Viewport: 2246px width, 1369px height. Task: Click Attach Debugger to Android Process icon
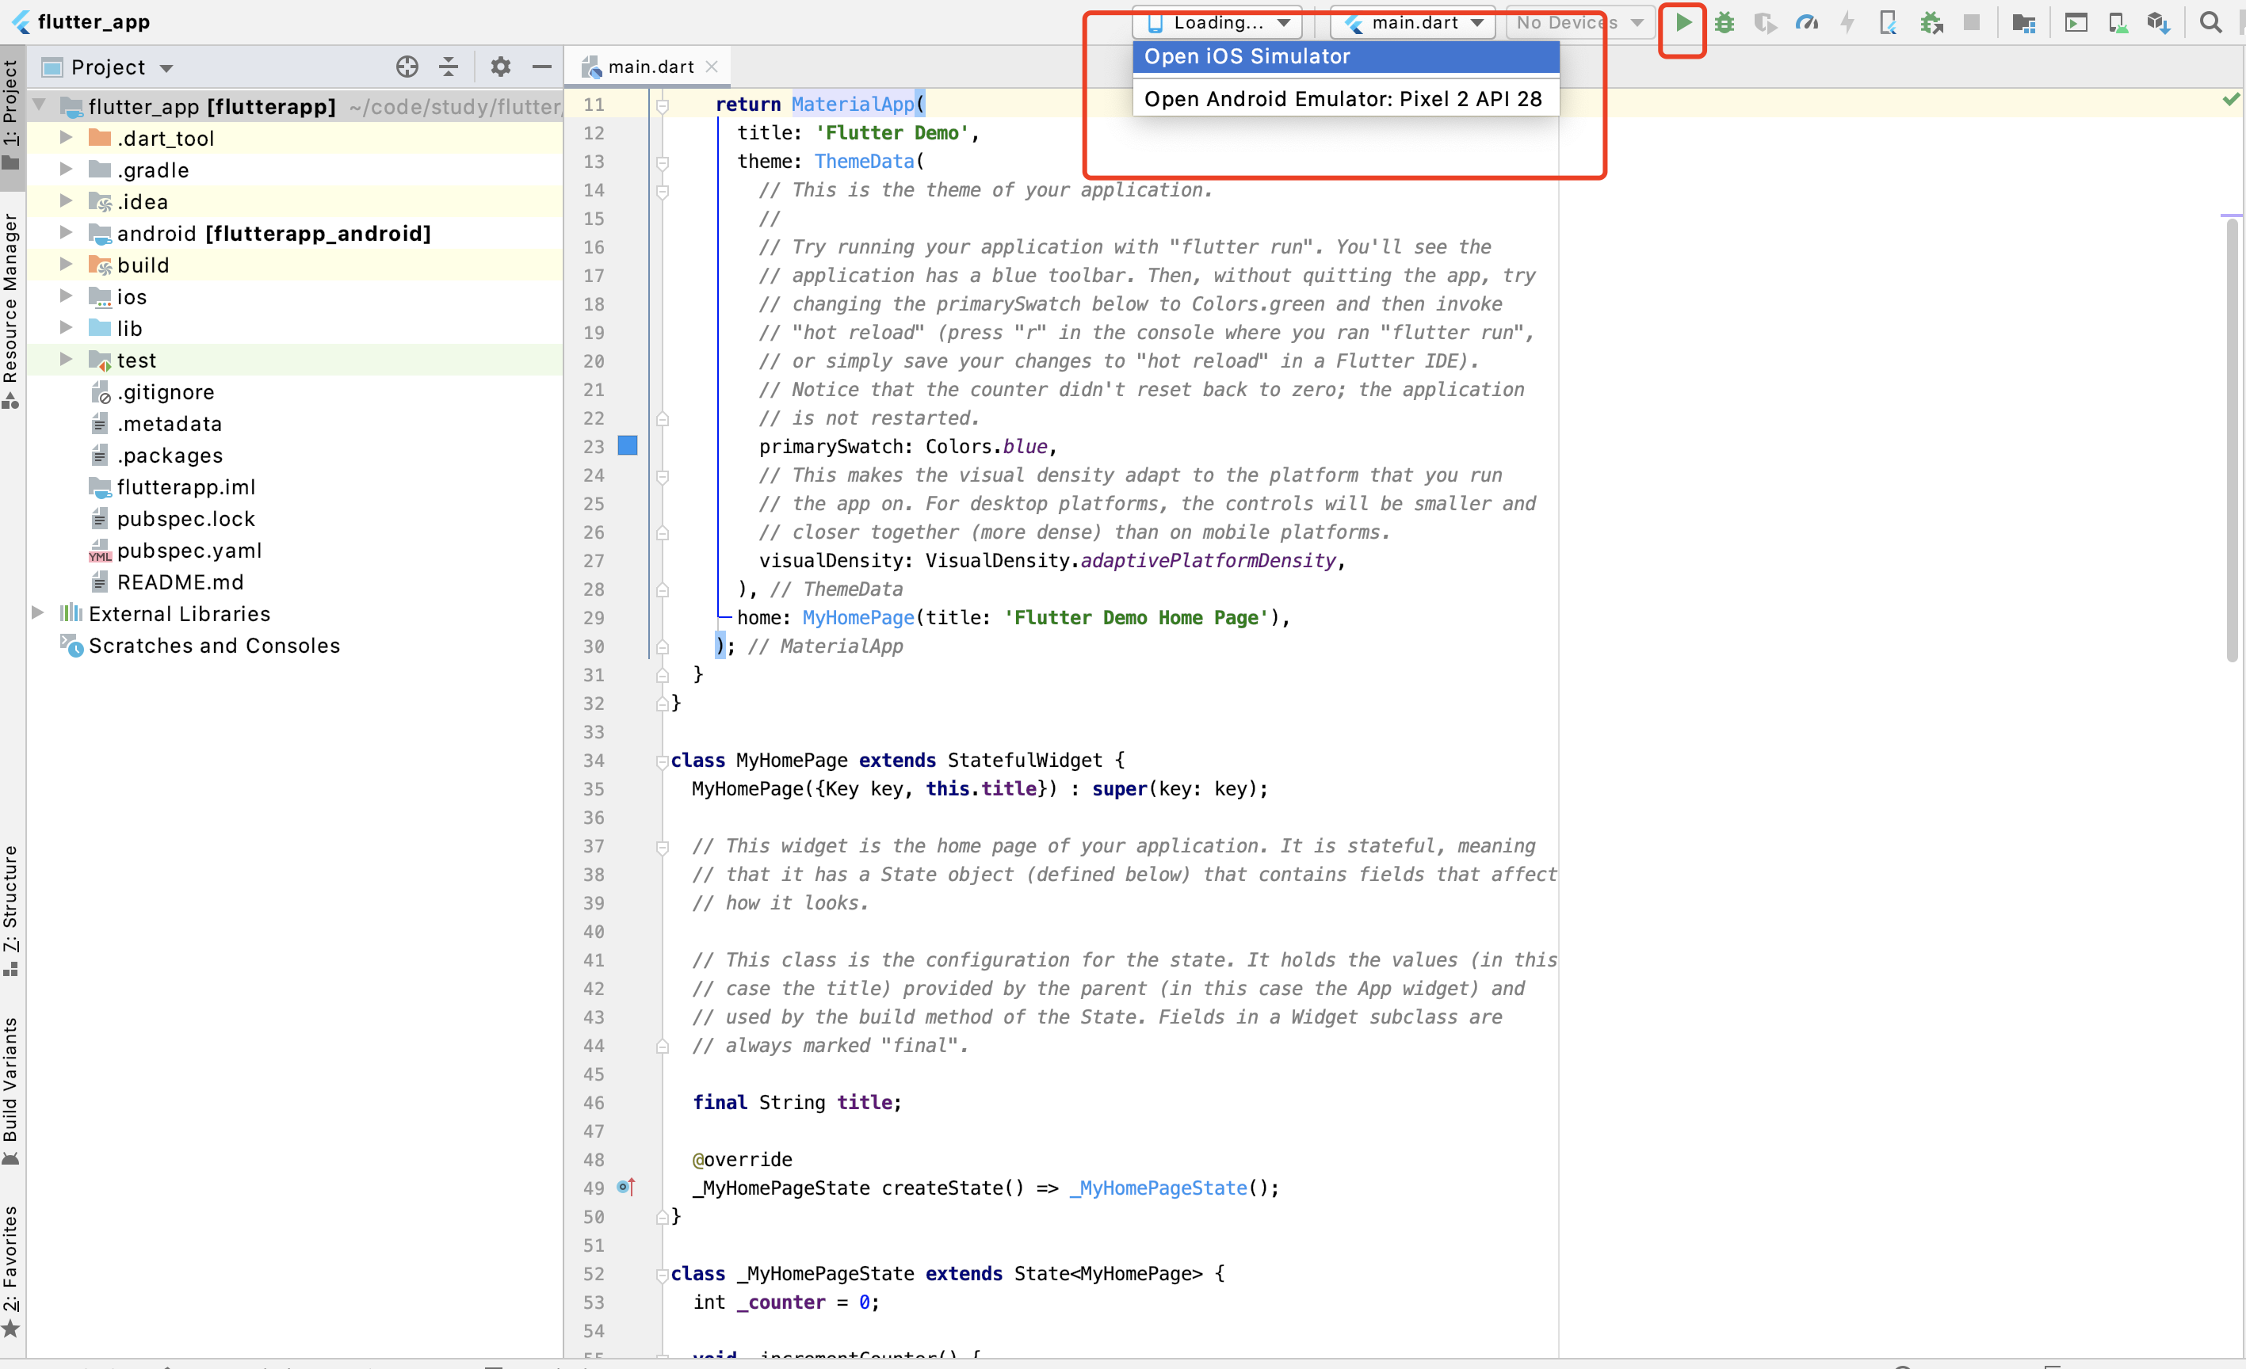(x=1931, y=23)
